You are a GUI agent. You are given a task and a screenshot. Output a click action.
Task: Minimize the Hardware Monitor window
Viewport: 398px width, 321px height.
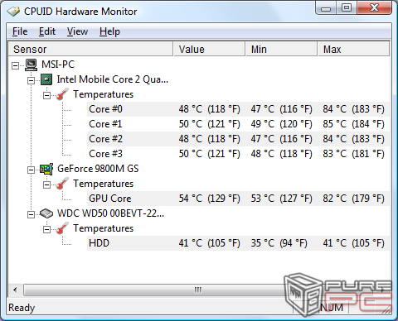[x=326, y=7]
